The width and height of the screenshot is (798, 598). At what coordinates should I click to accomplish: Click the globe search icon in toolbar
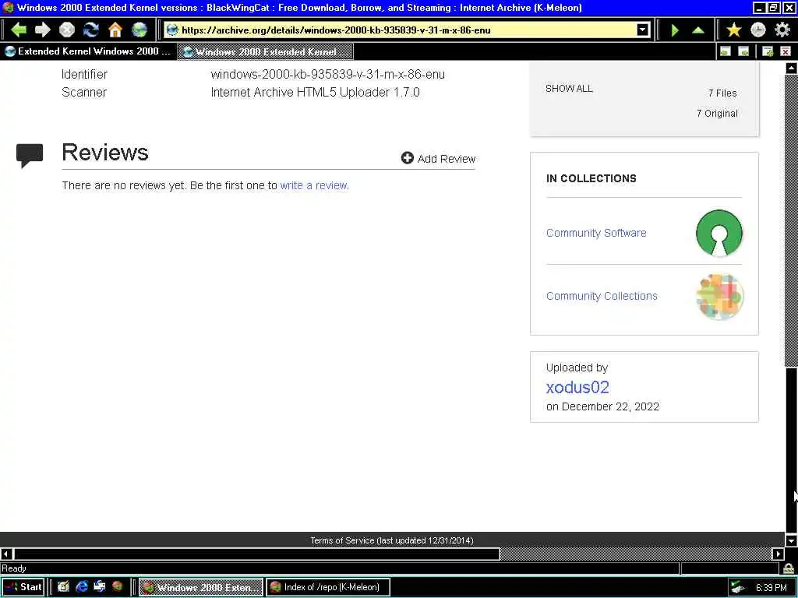pyautogui.click(x=139, y=30)
